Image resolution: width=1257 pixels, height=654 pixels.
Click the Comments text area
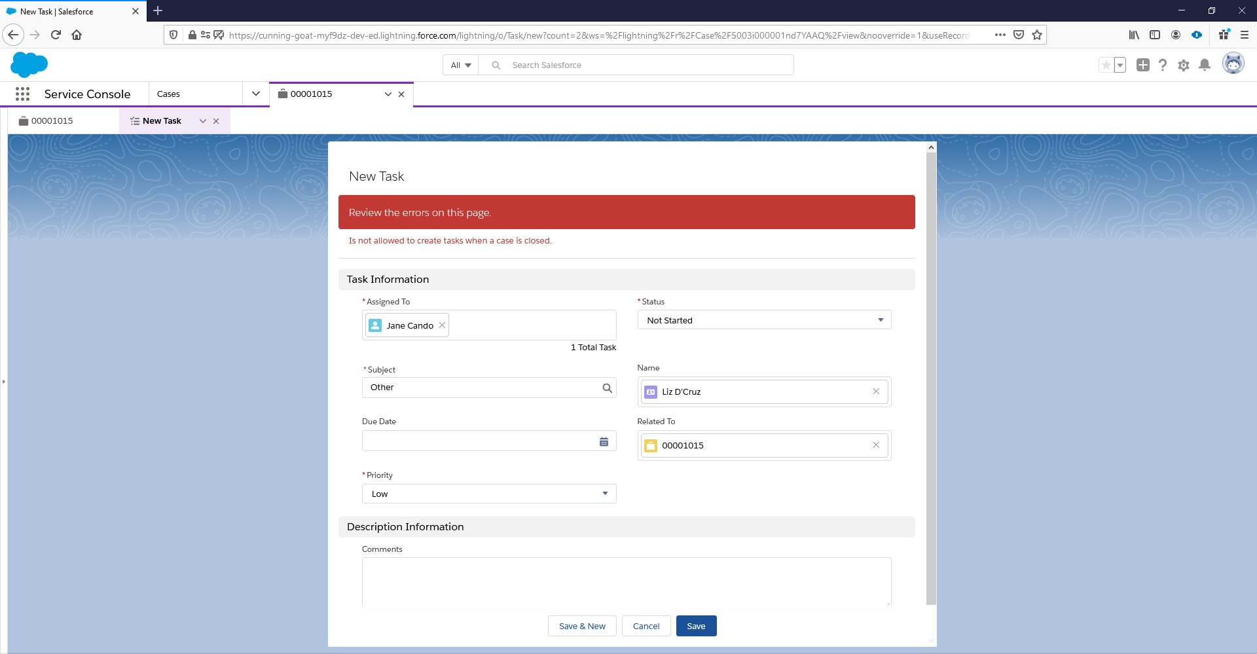627,581
